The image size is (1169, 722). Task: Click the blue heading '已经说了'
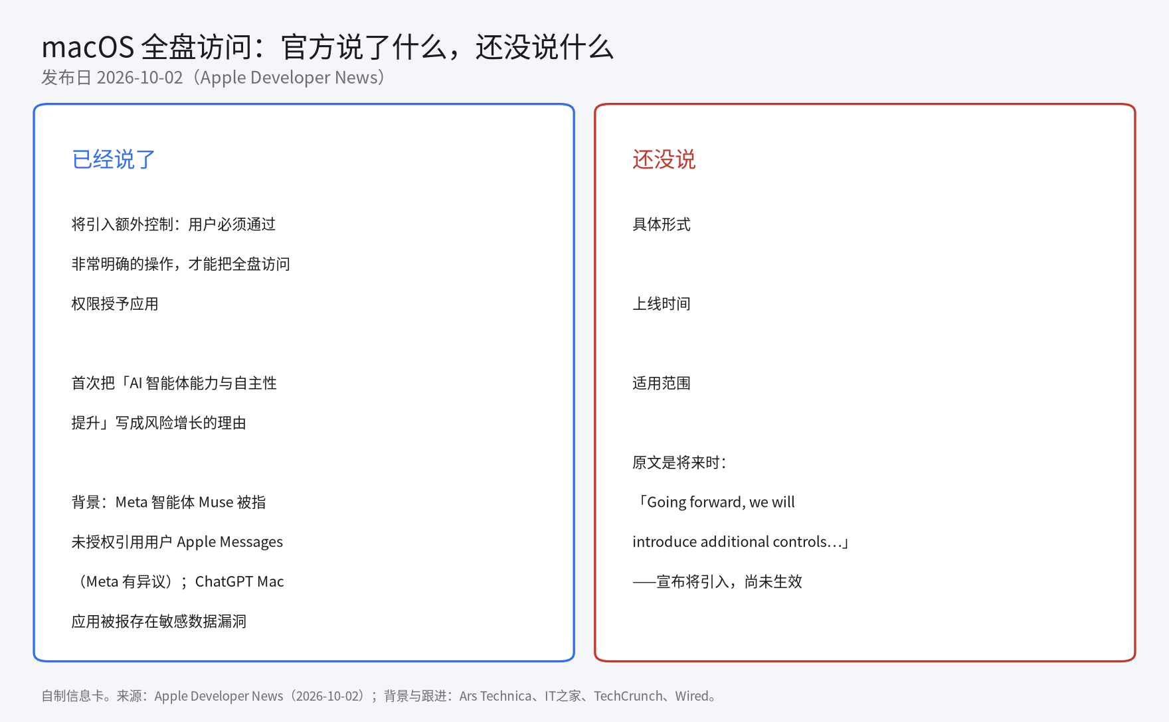[x=114, y=159]
